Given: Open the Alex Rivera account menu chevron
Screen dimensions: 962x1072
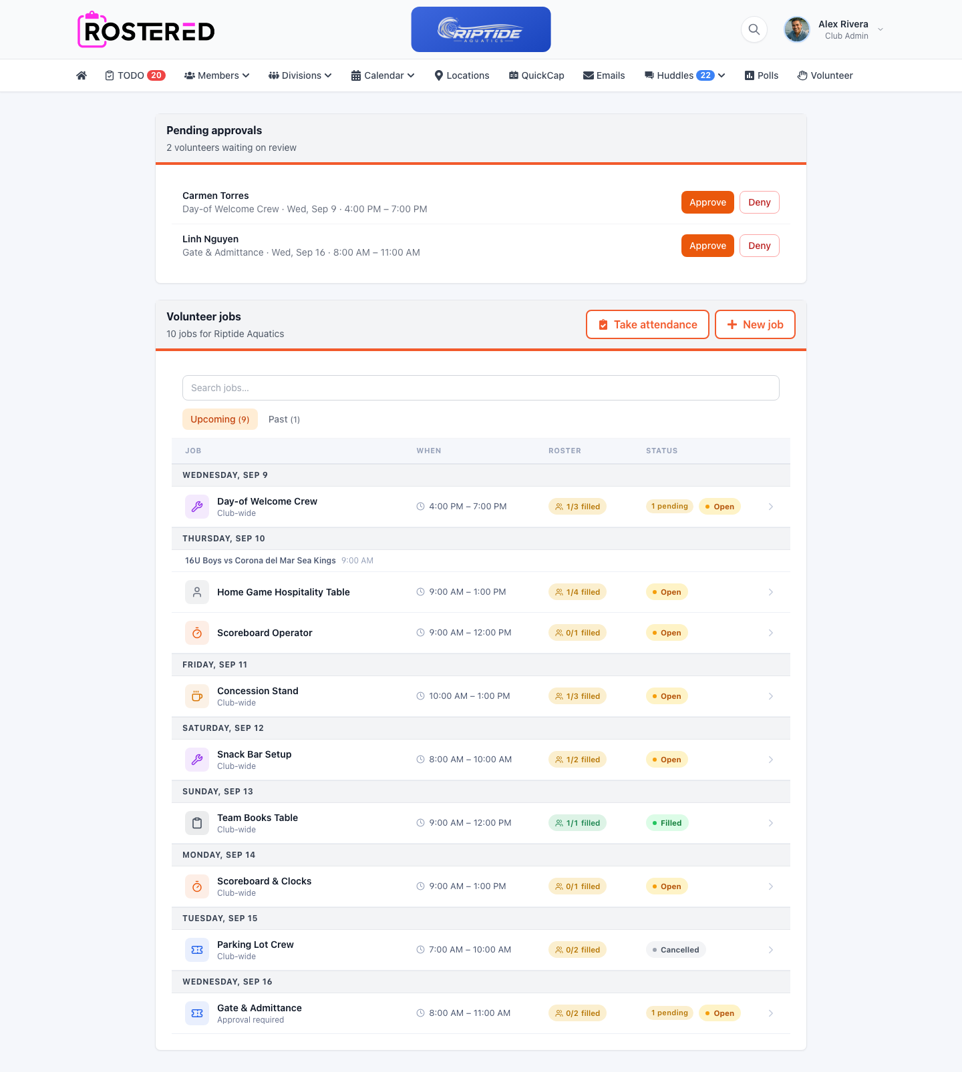Looking at the screenshot, I should pos(880,29).
